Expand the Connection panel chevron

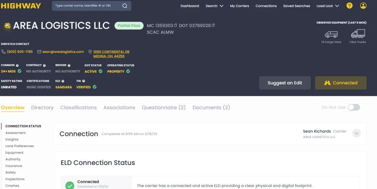click(356, 133)
